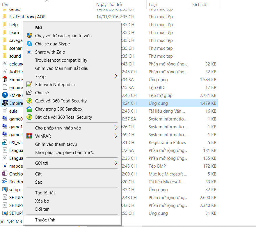The height and width of the screenshot is (227, 256).
Task: Expand Cho phép truy nhập vào submenu
Action: 116,128
